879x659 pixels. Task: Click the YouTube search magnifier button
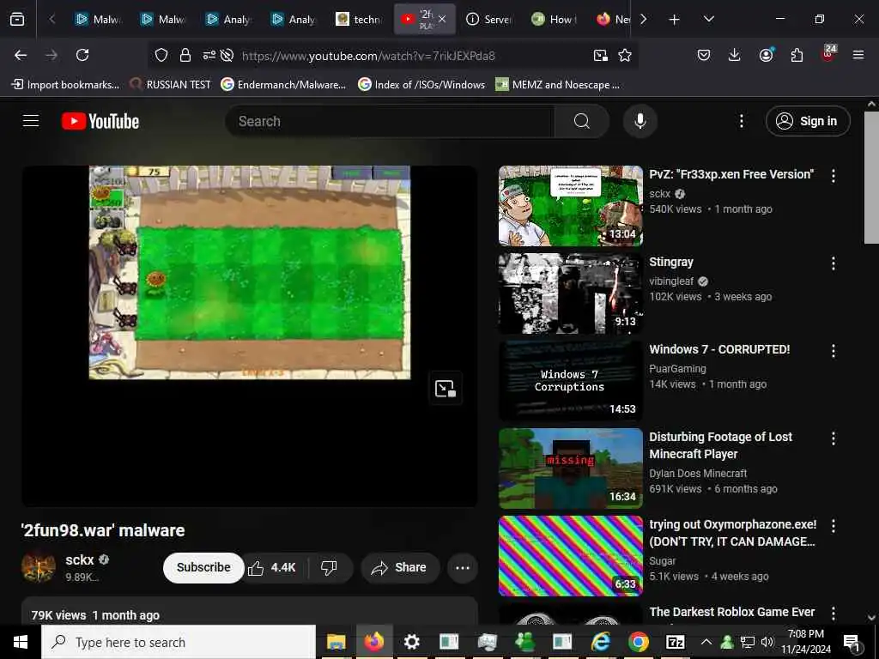[x=581, y=121]
